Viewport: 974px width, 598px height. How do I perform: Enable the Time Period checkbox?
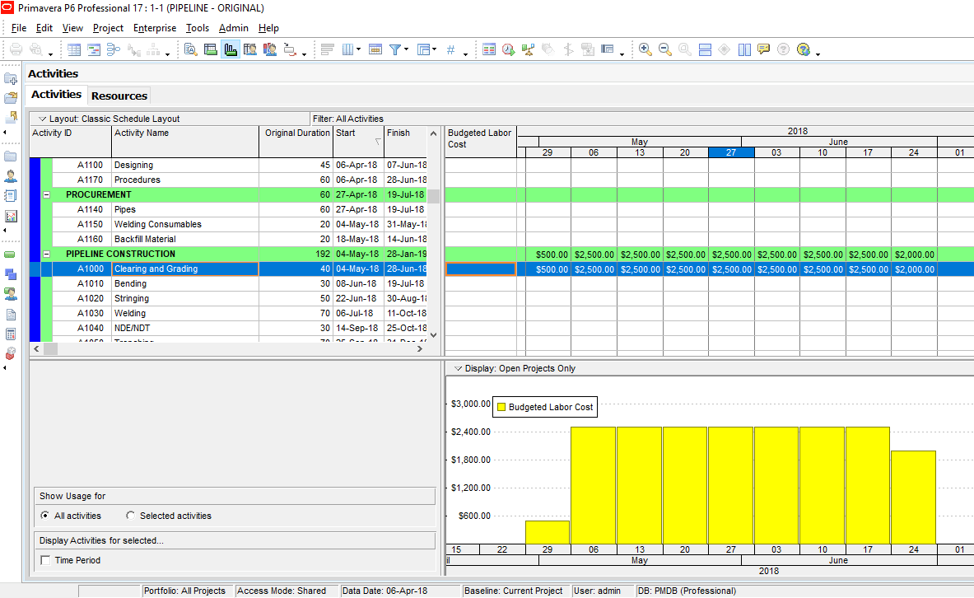pyautogui.click(x=45, y=560)
